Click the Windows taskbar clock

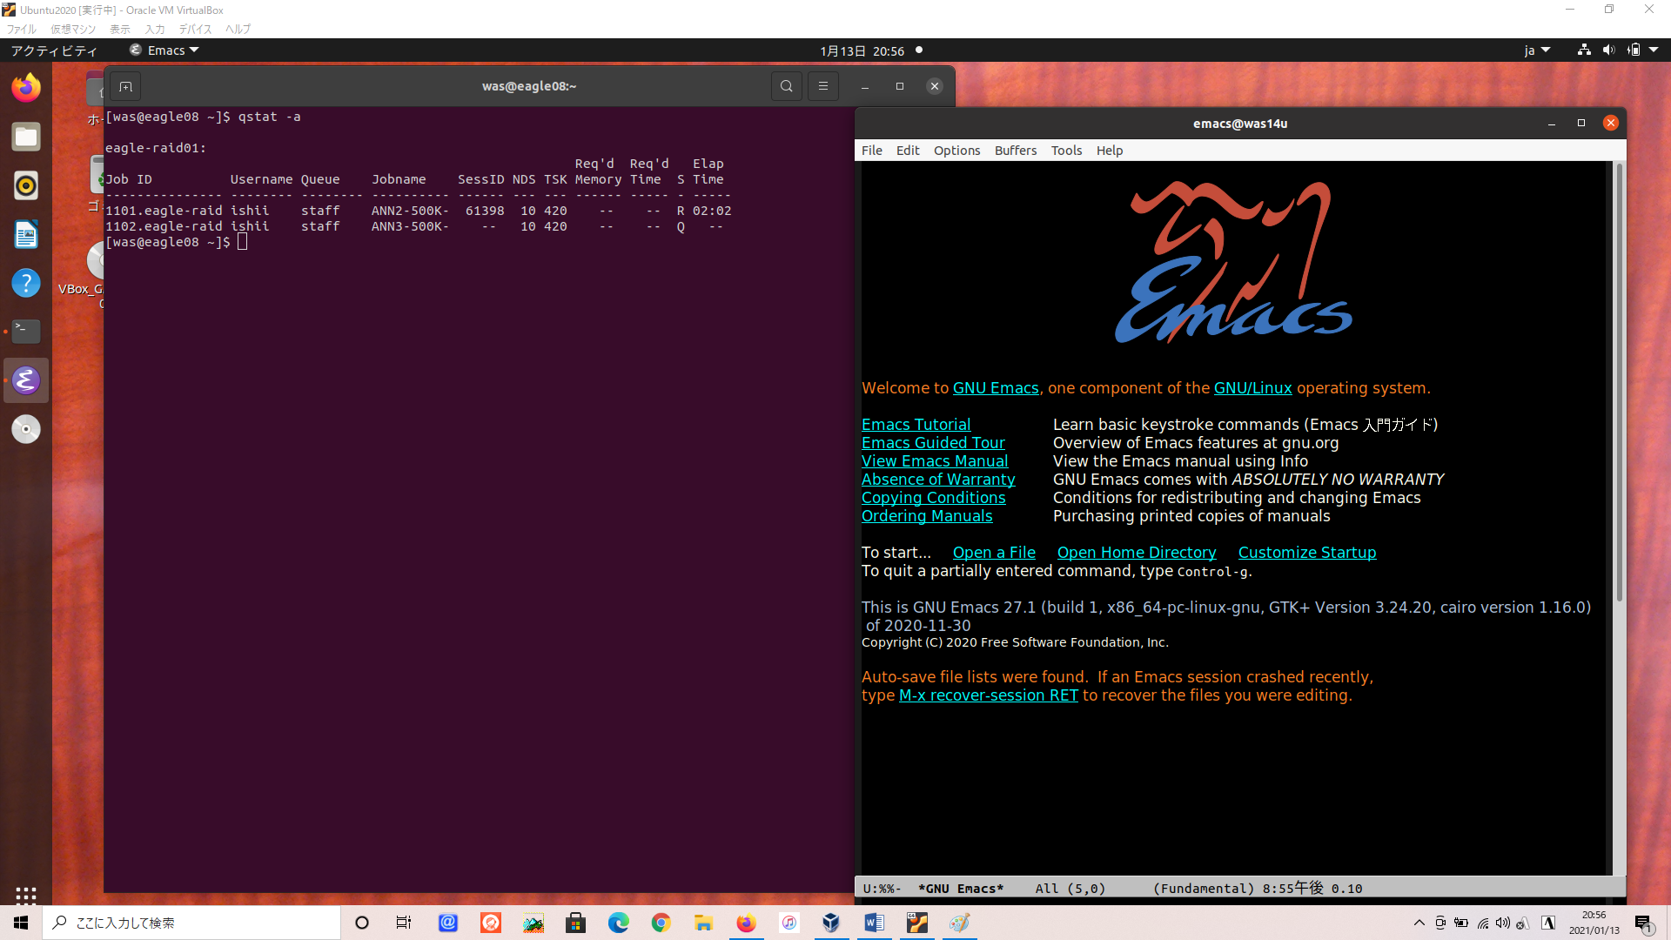[1594, 923]
